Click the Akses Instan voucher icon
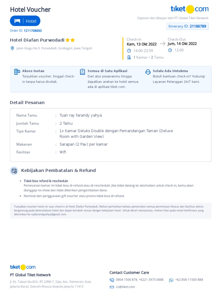The height and width of the screenshot is (296, 222). pyautogui.click(x=17, y=72)
